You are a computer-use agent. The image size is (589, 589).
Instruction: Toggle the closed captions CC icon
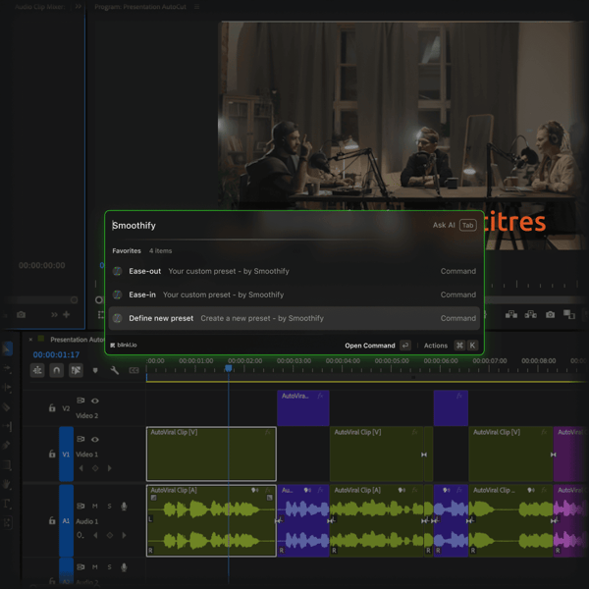134,370
